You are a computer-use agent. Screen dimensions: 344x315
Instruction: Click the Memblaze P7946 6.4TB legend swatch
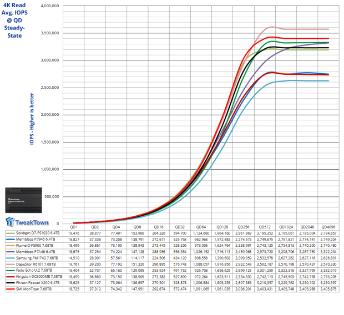[x=11, y=240]
